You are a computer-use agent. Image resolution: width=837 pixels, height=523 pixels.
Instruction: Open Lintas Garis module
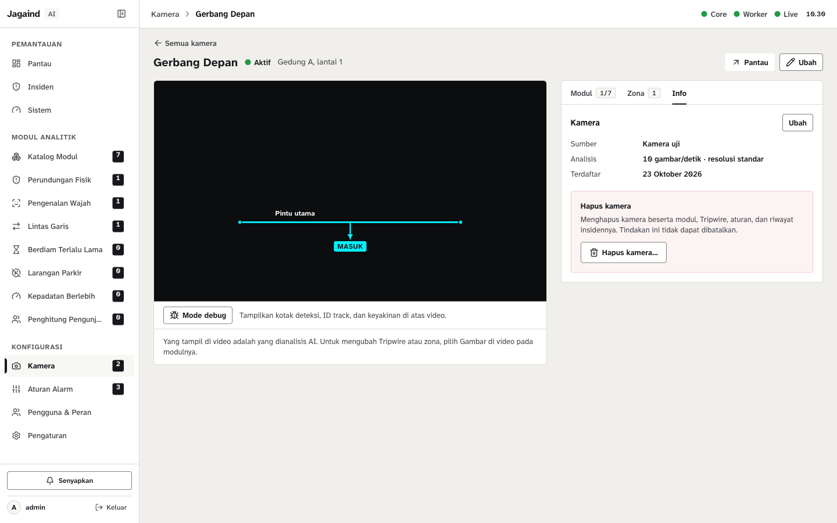(69, 226)
